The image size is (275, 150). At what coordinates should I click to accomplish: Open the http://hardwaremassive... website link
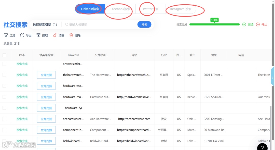point(134,97)
